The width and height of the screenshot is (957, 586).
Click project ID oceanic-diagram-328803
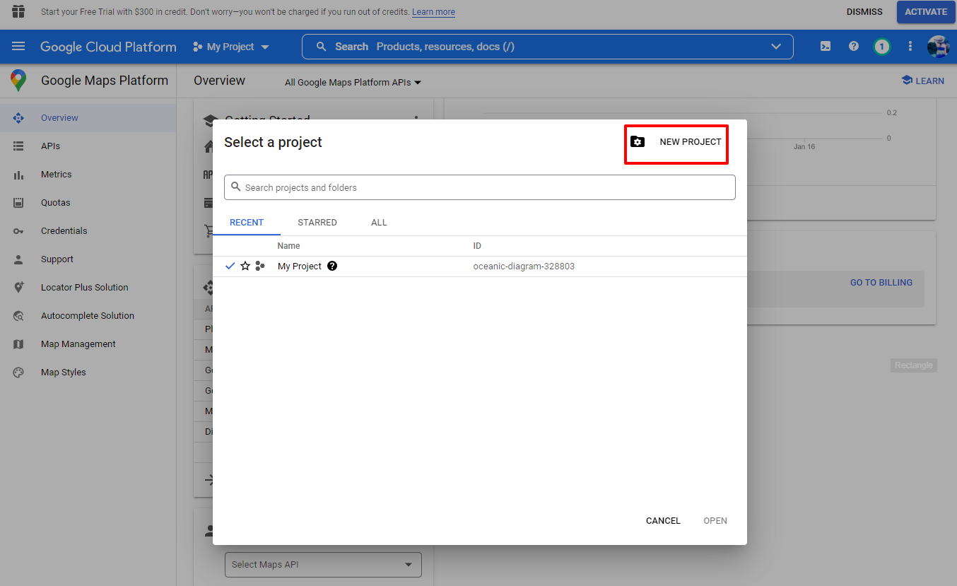pos(524,266)
